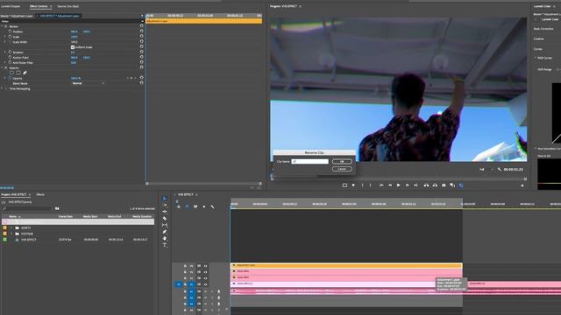Step forward one frame
The height and width of the screenshot is (315, 561).
point(407,185)
